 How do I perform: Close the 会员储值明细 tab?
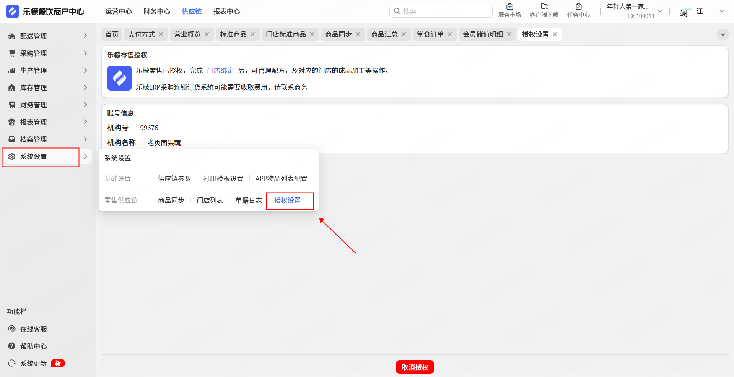pyautogui.click(x=509, y=34)
